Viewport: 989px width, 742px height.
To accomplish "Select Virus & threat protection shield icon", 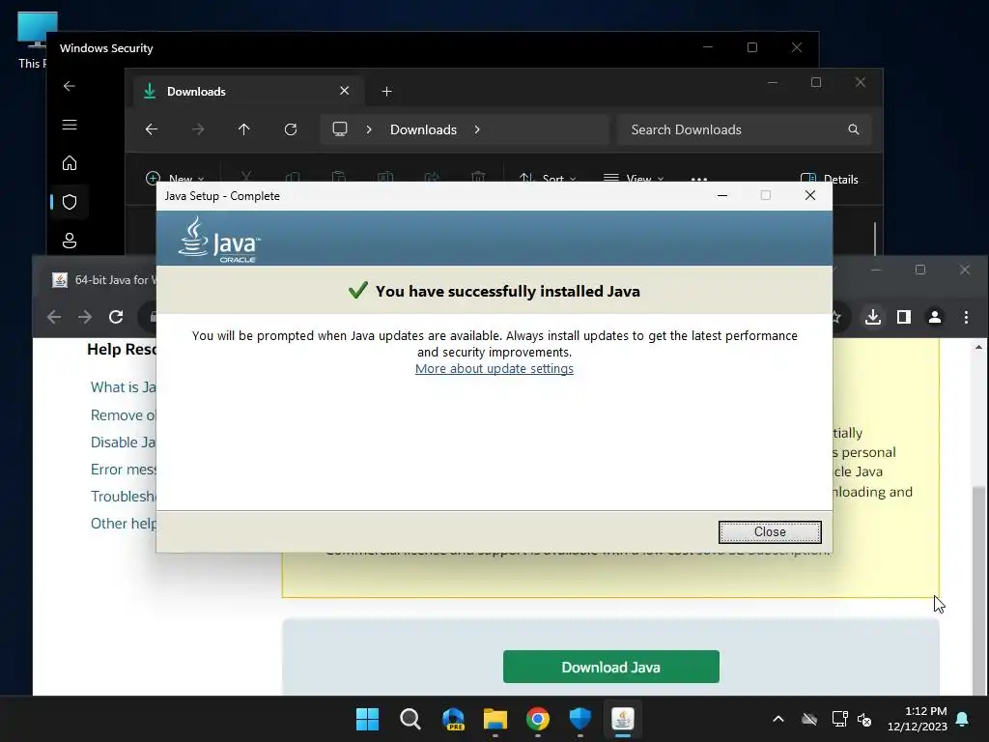I will pyautogui.click(x=70, y=202).
